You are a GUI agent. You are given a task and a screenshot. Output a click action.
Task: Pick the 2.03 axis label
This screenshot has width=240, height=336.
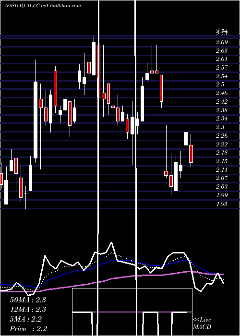pos(222,186)
